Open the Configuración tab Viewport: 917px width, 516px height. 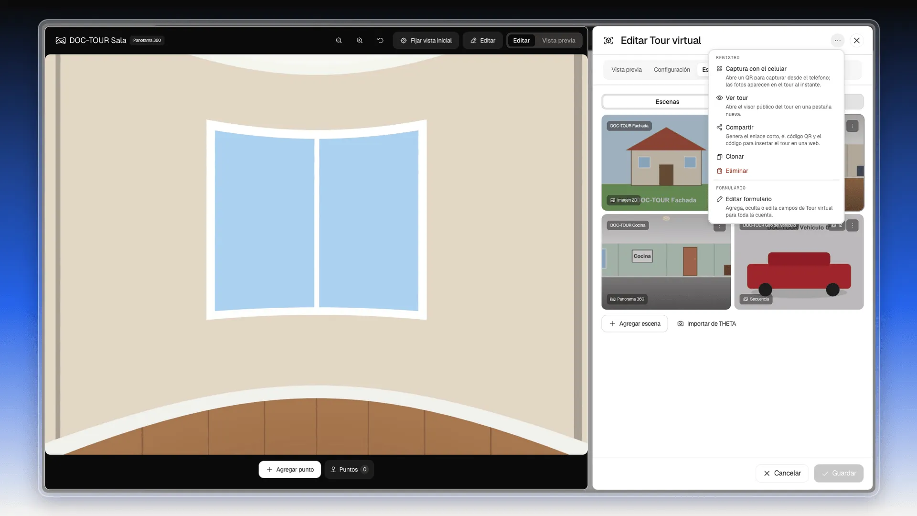point(672,70)
